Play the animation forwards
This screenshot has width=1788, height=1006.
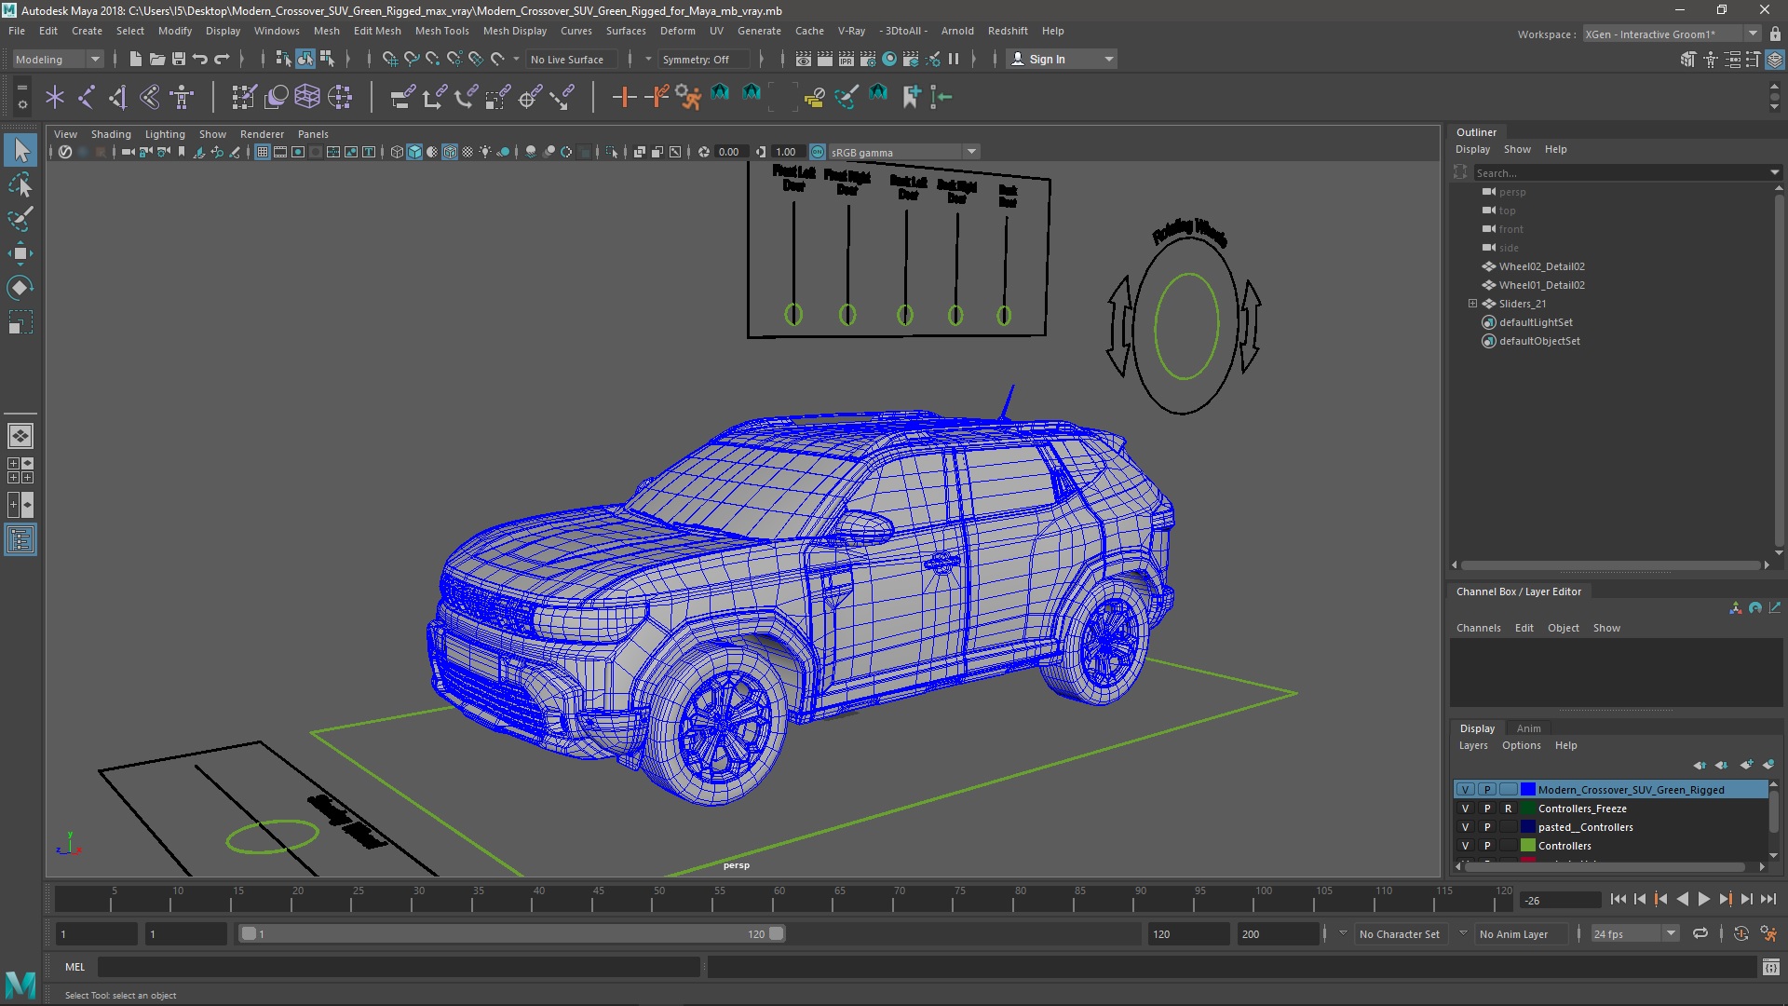click(1703, 899)
